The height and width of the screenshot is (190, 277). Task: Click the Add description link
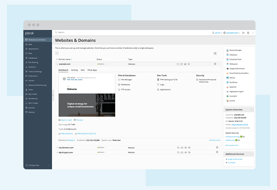pos(215,140)
